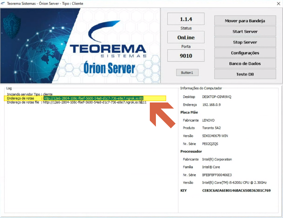This screenshot has width=283, height=218.
Task: Click the Status label
Action: (186, 28)
